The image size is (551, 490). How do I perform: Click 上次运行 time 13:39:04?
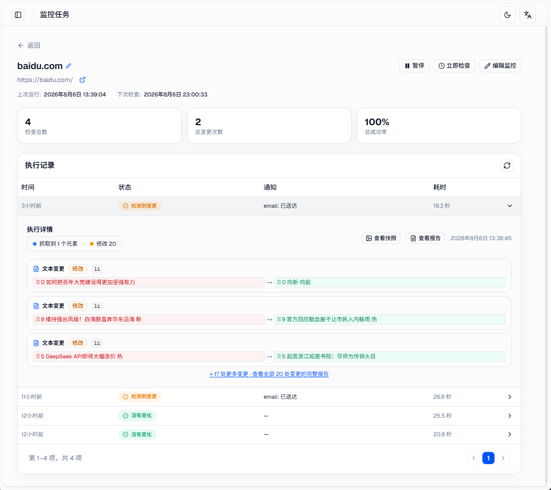[x=75, y=95]
